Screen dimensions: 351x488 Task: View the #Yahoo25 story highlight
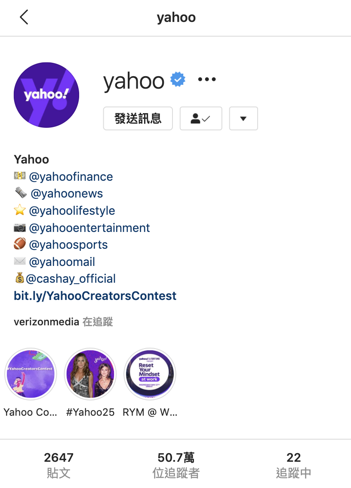pyautogui.click(x=90, y=374)
